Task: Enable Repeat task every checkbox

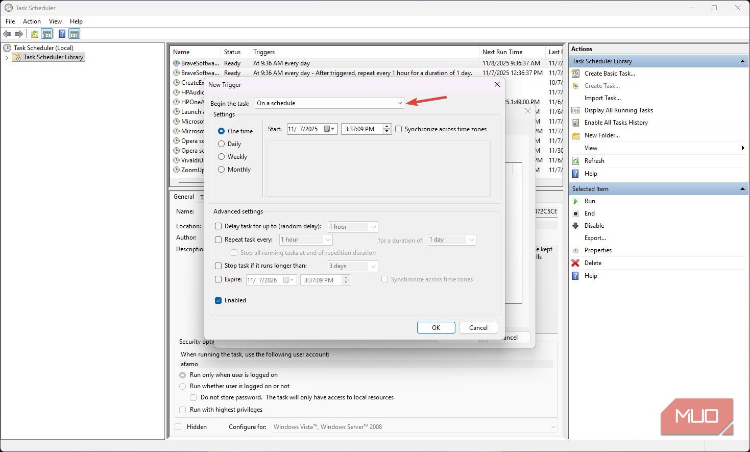Action: coord(219,240)
